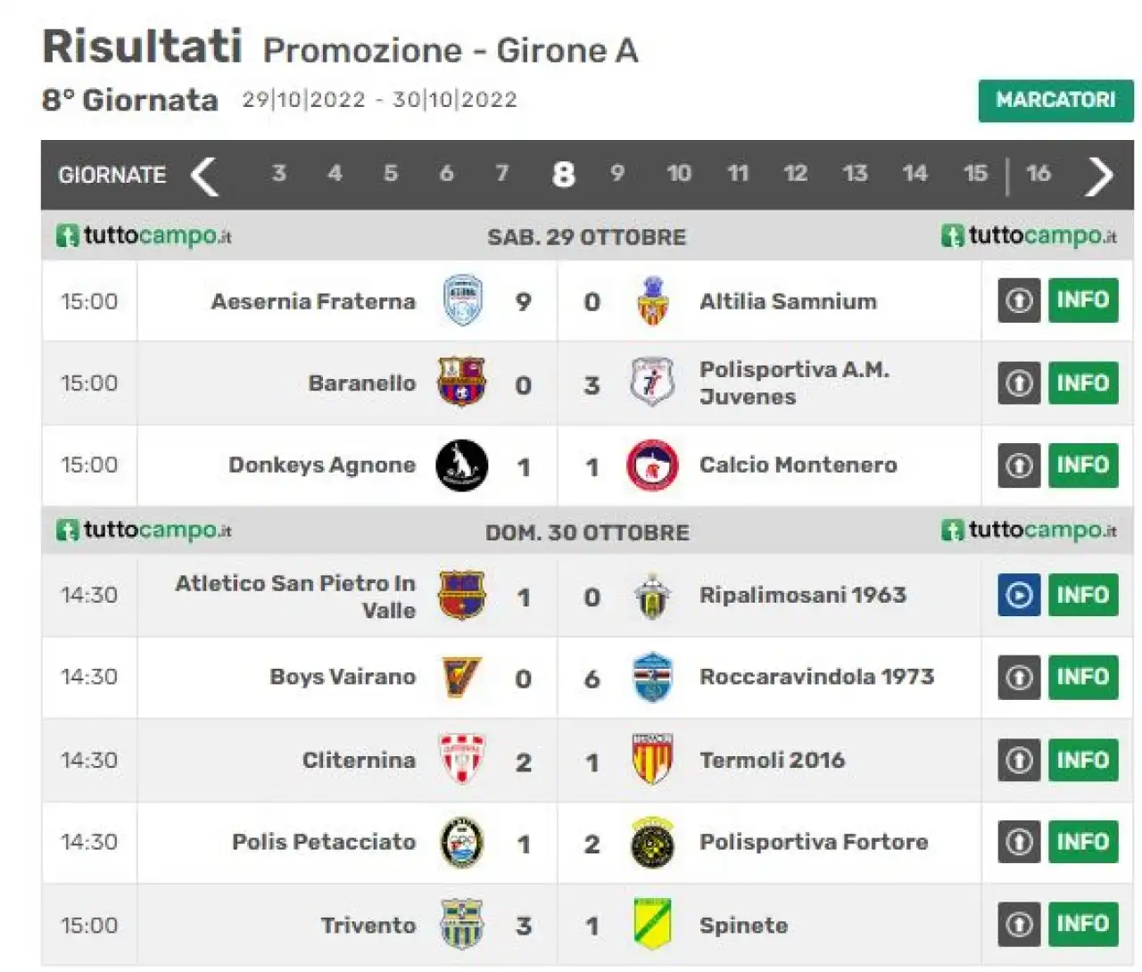The image size is (1142, 972).
Task: Open the Polis Petacciato team name link
Action: coord(324,842)
